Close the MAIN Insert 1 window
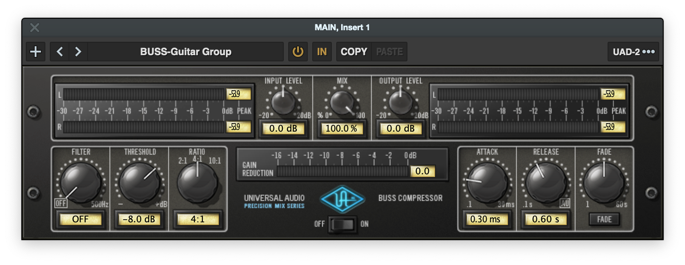Screen dimensions: 685x265 (x=35, y=28)
